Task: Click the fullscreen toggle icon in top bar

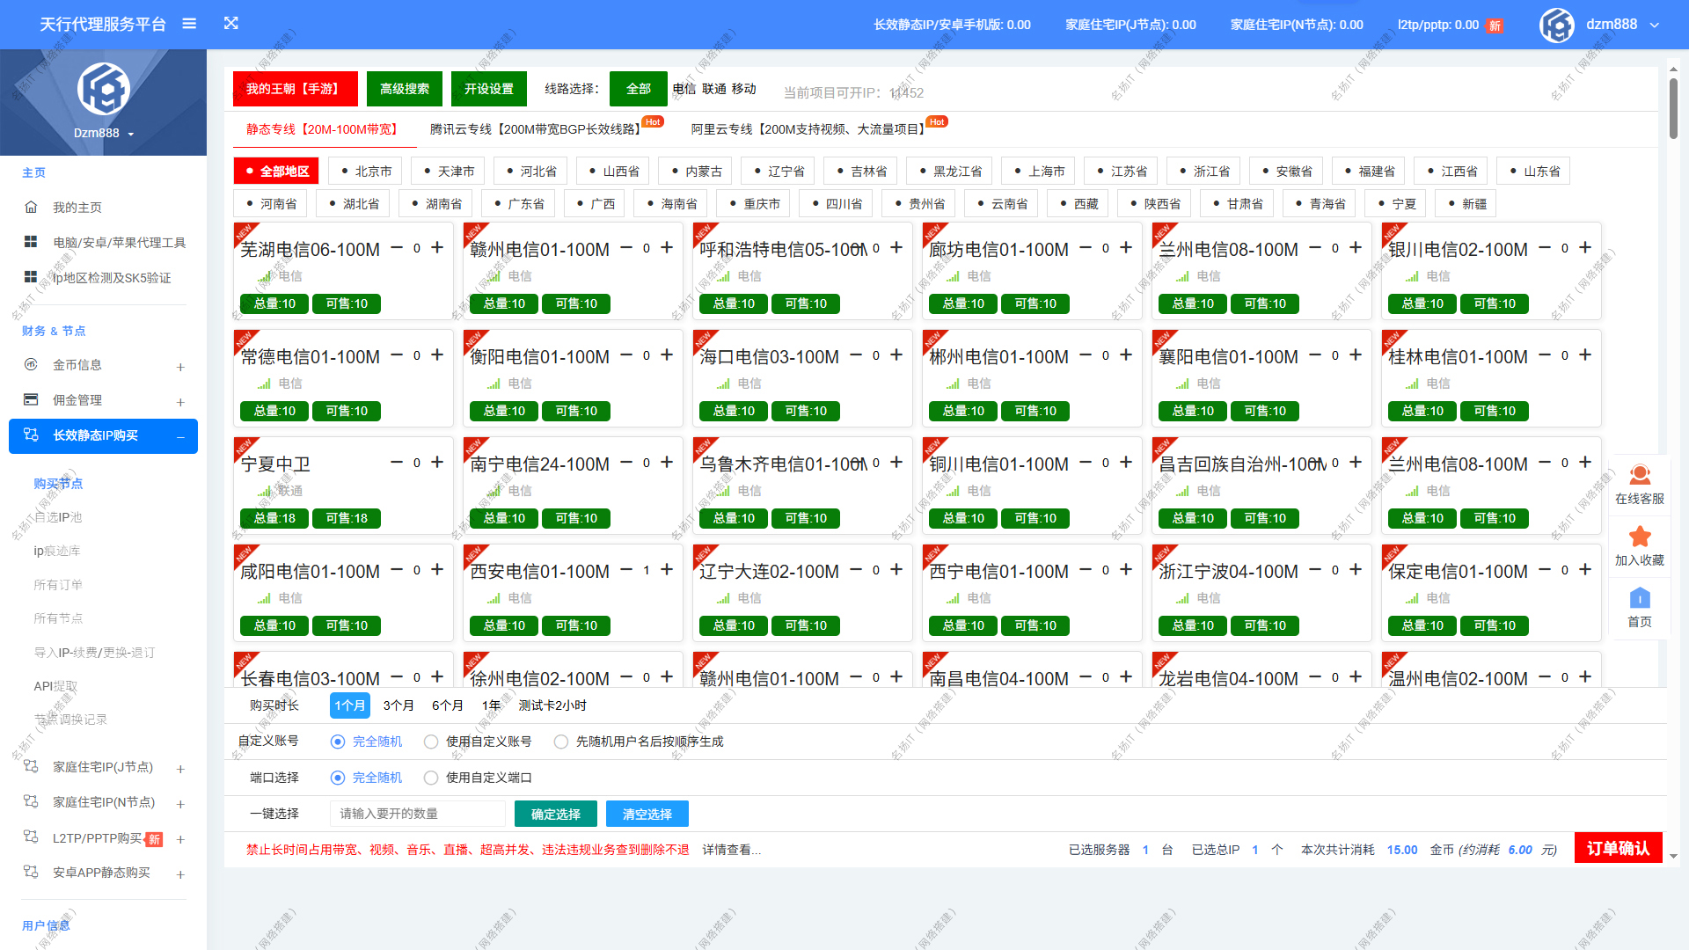Action: 230,24
